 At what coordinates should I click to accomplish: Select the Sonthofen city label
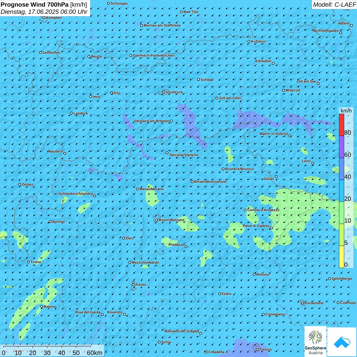(x=51, y=53)
